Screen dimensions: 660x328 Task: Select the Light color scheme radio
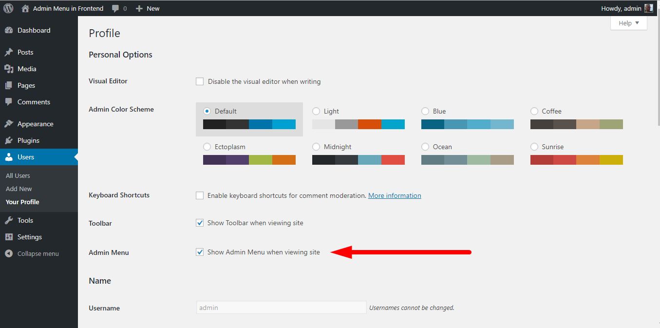(316, 111)
